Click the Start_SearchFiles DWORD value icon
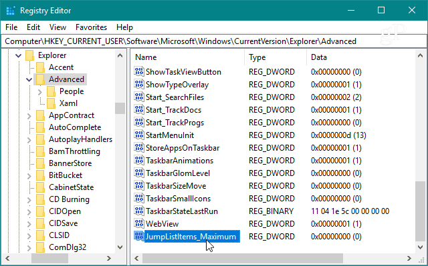The width and height of the screenshot is (428, 266). [x=139, y=97]
